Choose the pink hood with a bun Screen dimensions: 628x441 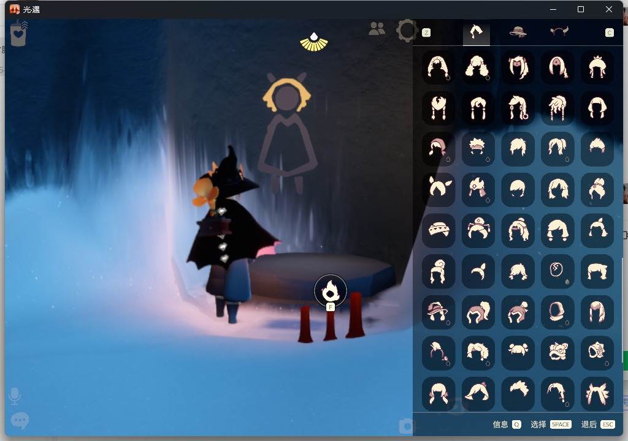point(518,312)
